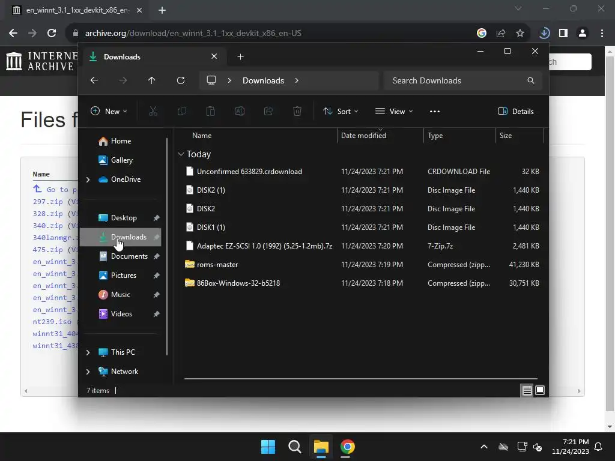The width and height of the screenshot is (615, 461).
Task: Open nt239.iso link on archive page
Action: (52, 322)
